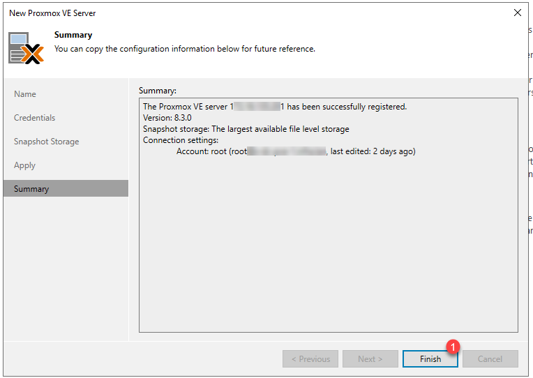
Task: Click the 'Version: 8.3.0' summary line
Action: (x=167, y=118)
